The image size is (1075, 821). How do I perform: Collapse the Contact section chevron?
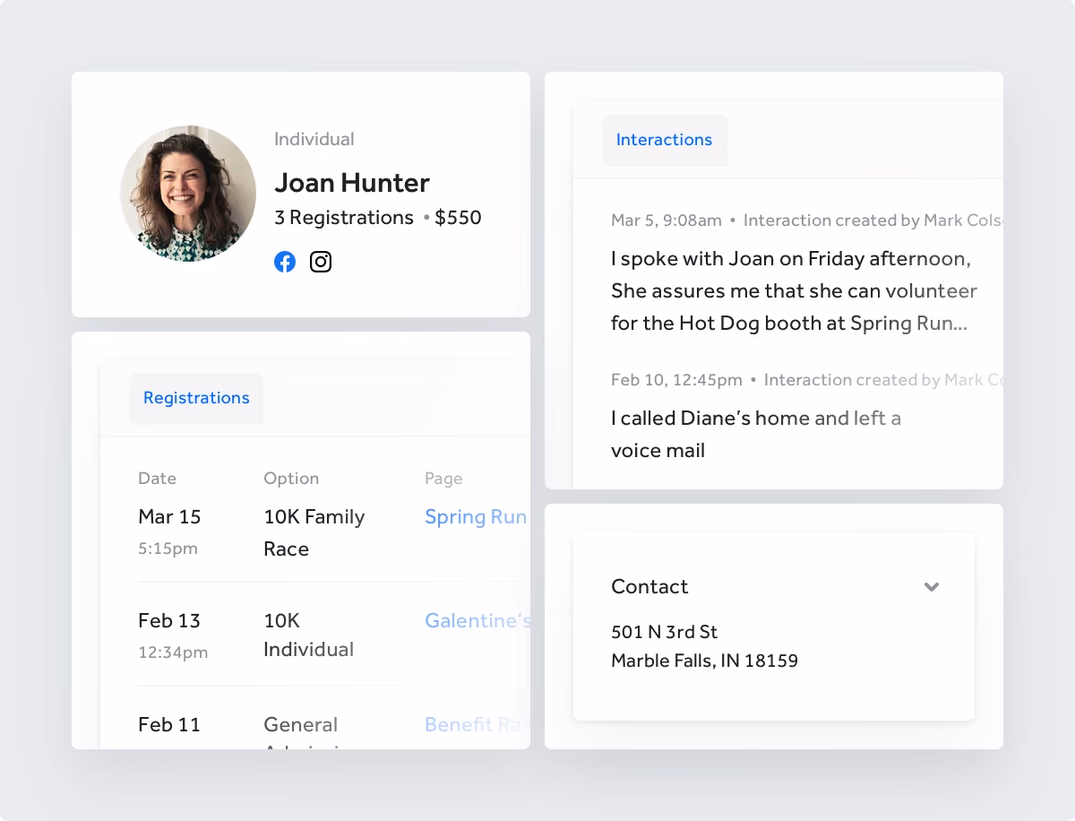pos(932,587)
